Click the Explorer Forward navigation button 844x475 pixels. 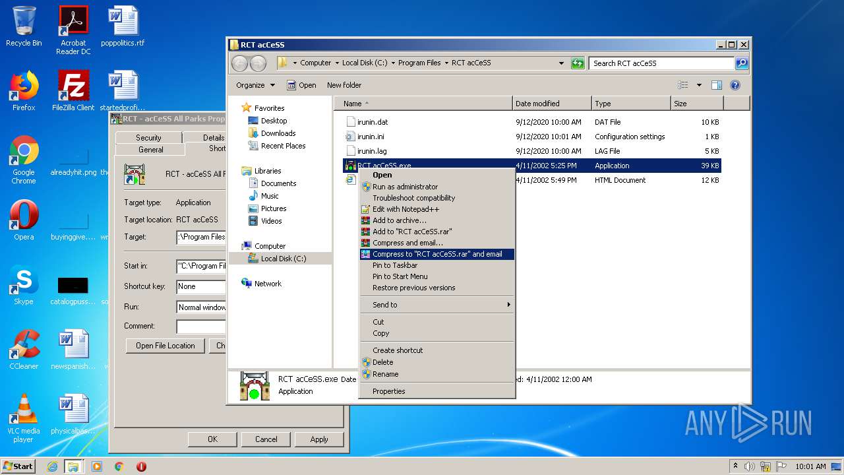pos(258,63)
